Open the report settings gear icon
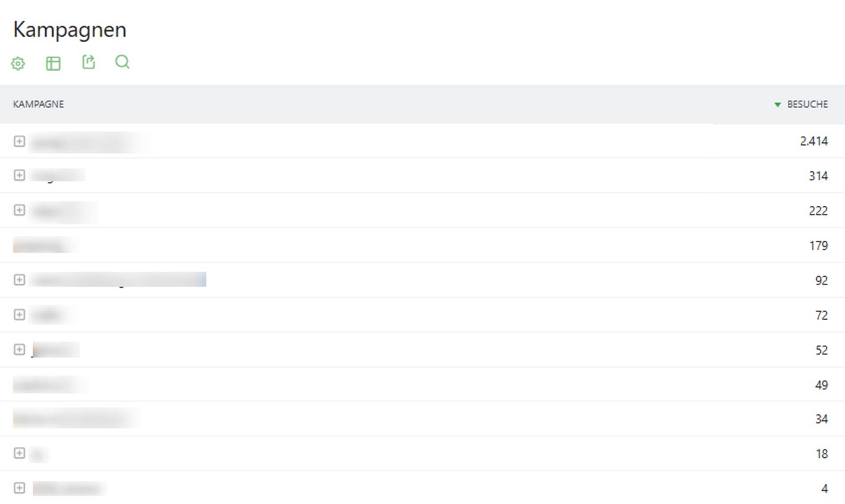The width and height of the screenshot is (845, 504). (18, 64)
